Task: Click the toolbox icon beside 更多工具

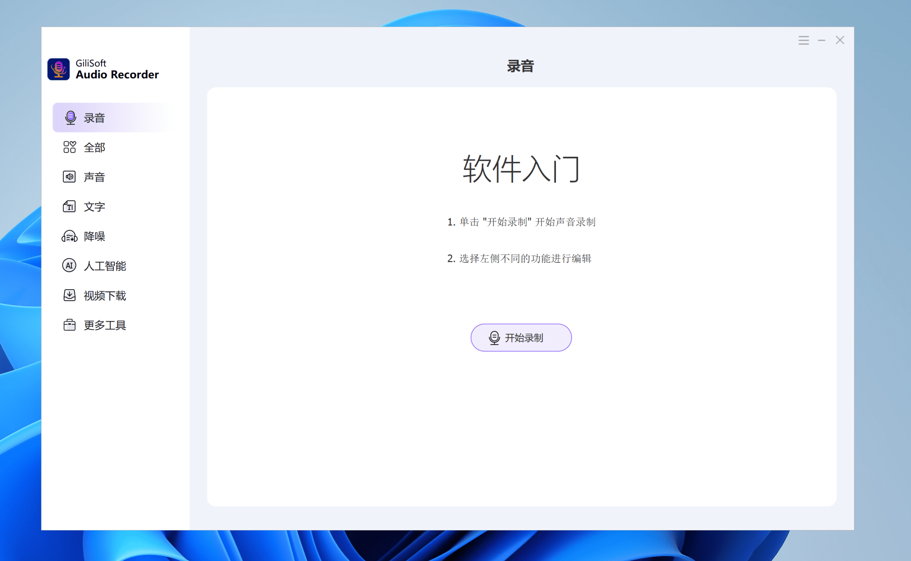Action: coord(69,325)
